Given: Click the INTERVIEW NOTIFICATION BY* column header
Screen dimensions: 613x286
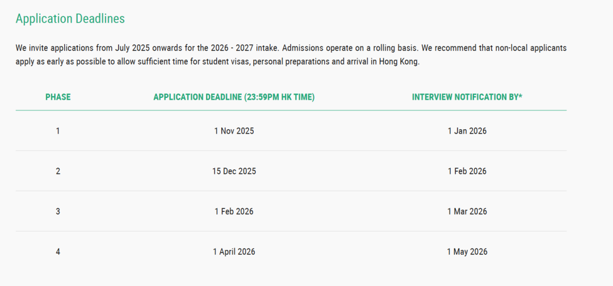Looking at the screenshot, I should (467, 97).
